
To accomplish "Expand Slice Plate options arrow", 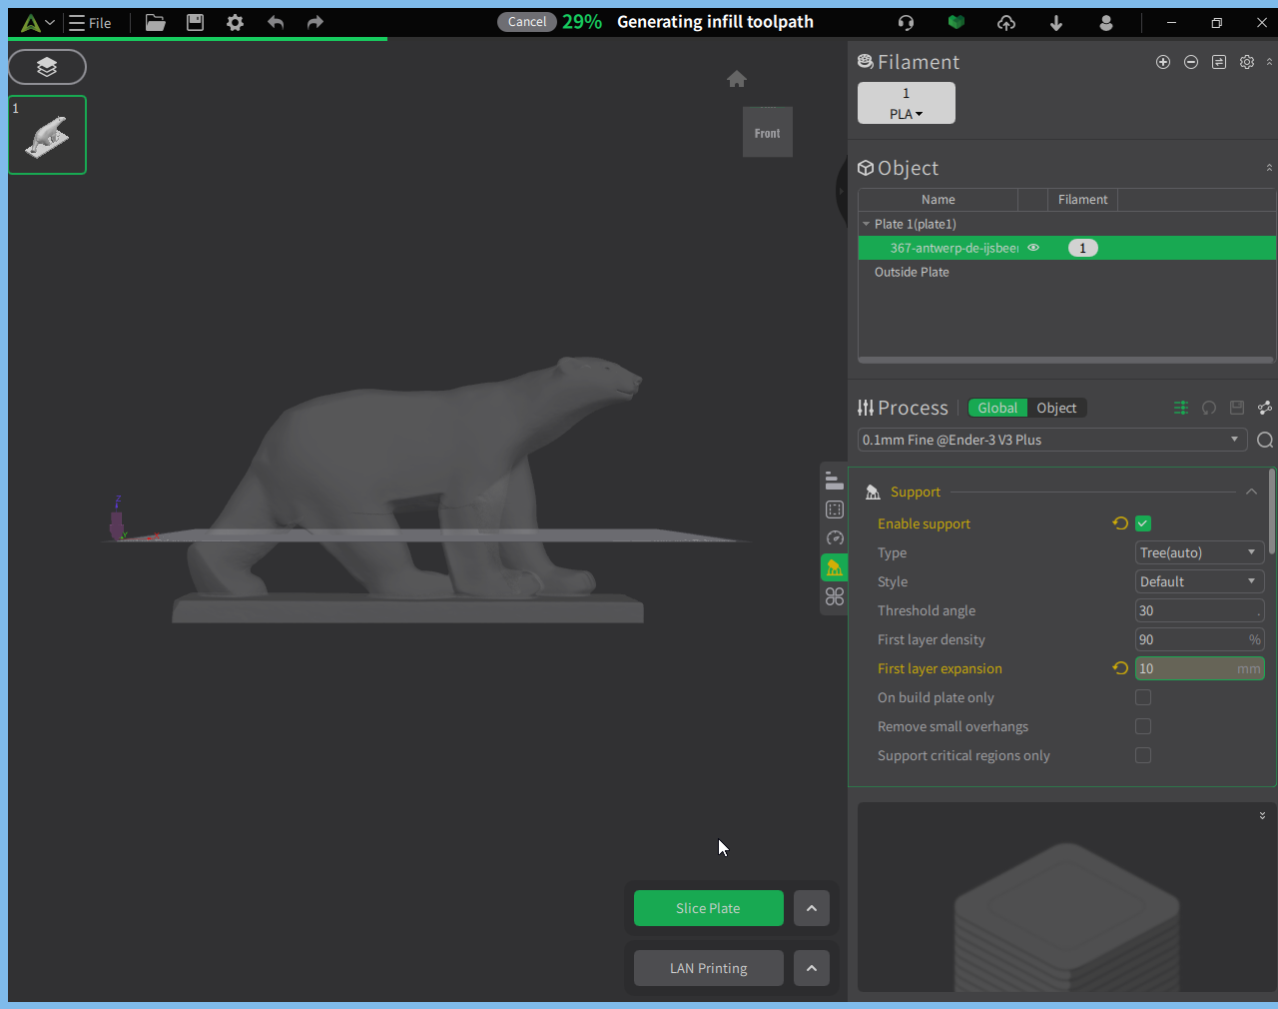I will (812, 908).
